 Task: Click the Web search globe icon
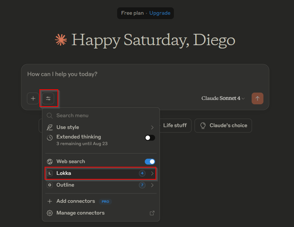[50, 162]
